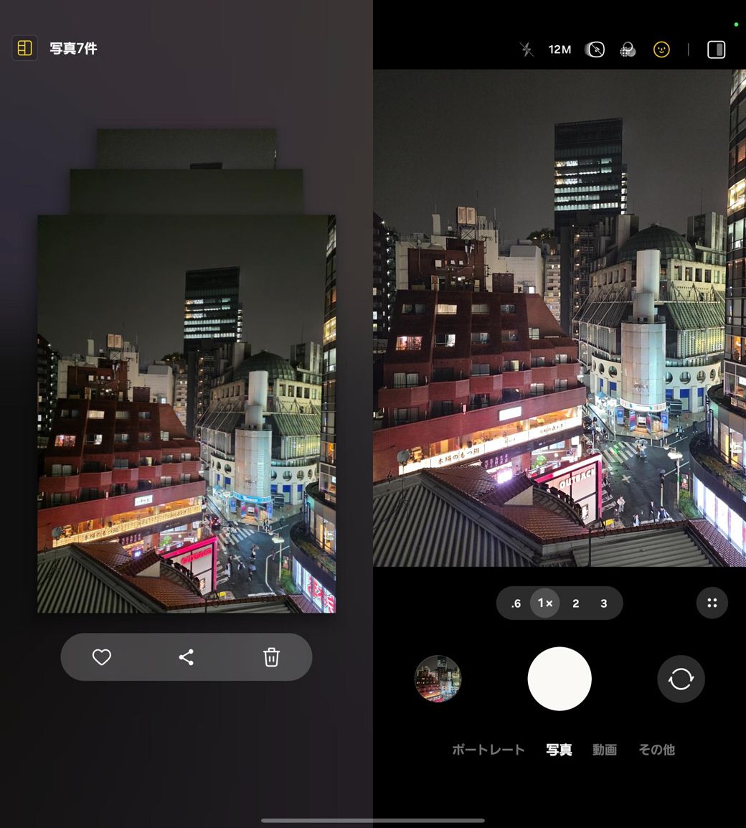746x828 pixels.
Task: Share the current photo
Action: tap(186, 657)
